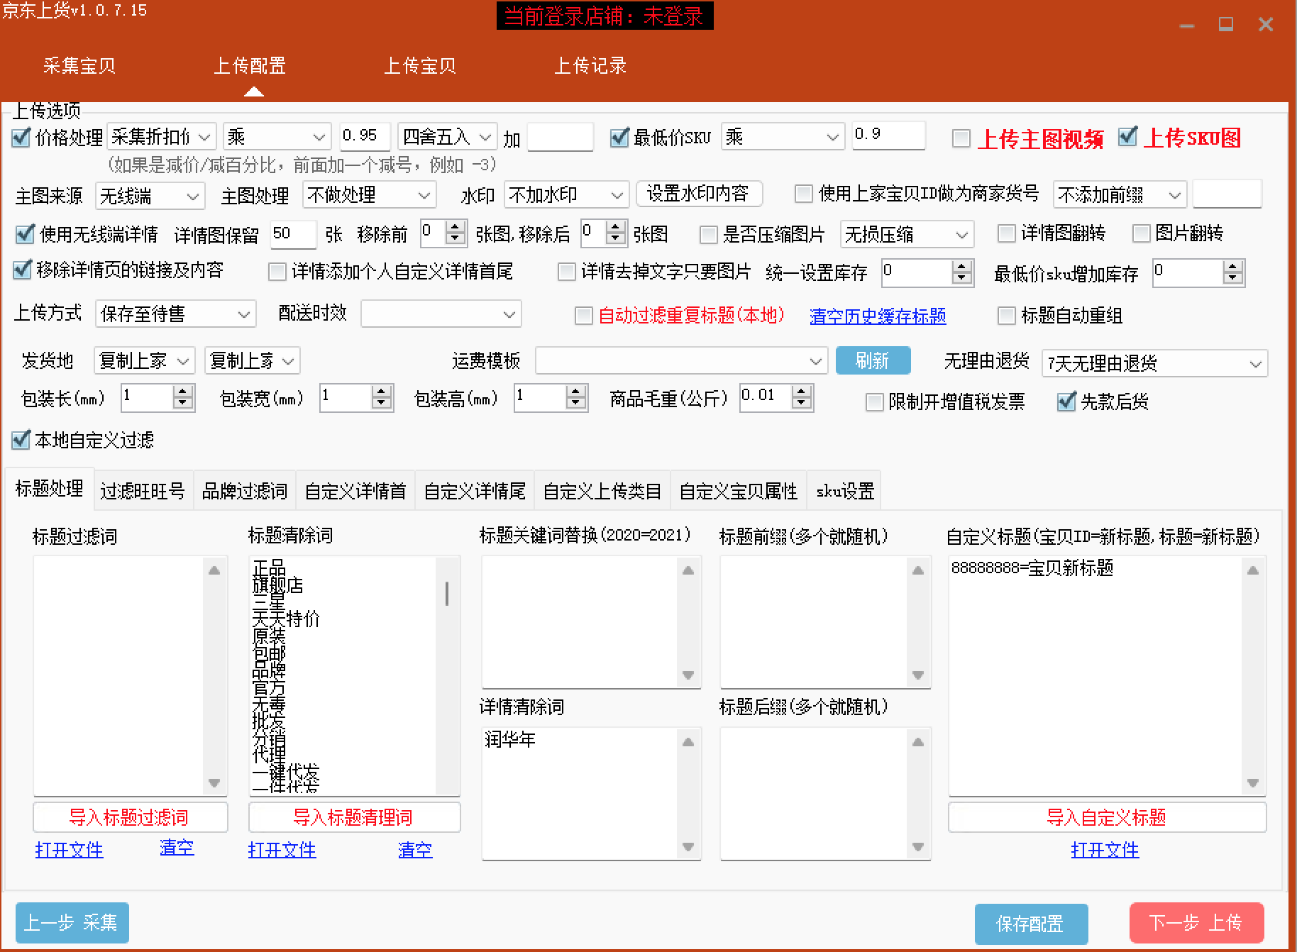
Task: Open the 水印 不加水印 dropdown
Action: point(566,194)
